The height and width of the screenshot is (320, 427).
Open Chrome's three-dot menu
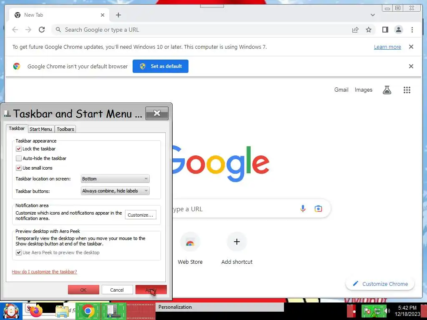[x=412, y=30]
